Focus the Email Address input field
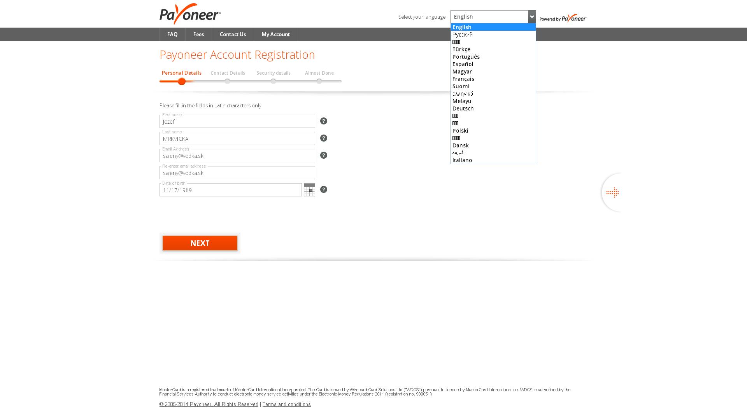Screen dimensions: 747x420 coord(237,156)
